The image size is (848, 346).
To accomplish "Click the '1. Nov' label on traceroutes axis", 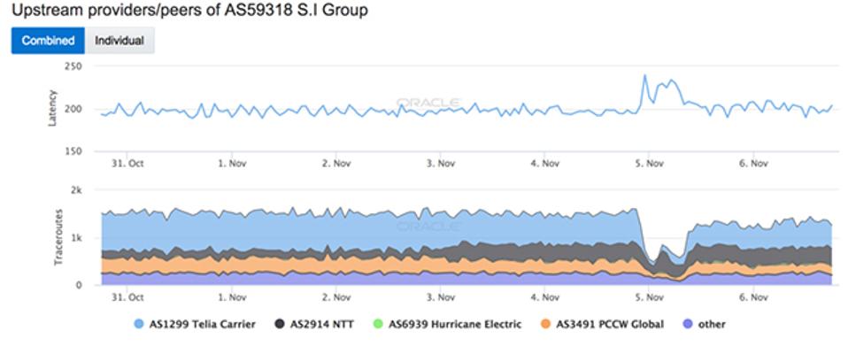I will point(233,296).
